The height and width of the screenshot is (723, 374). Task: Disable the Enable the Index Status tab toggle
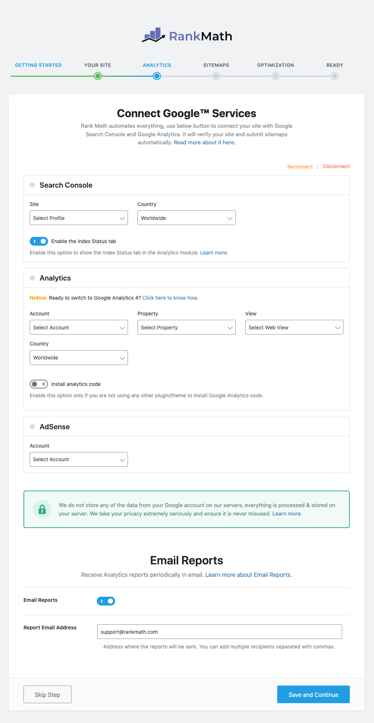[x=39, y=241]
